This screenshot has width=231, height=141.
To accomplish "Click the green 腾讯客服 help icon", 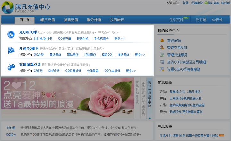I will (x=206, y=3).
